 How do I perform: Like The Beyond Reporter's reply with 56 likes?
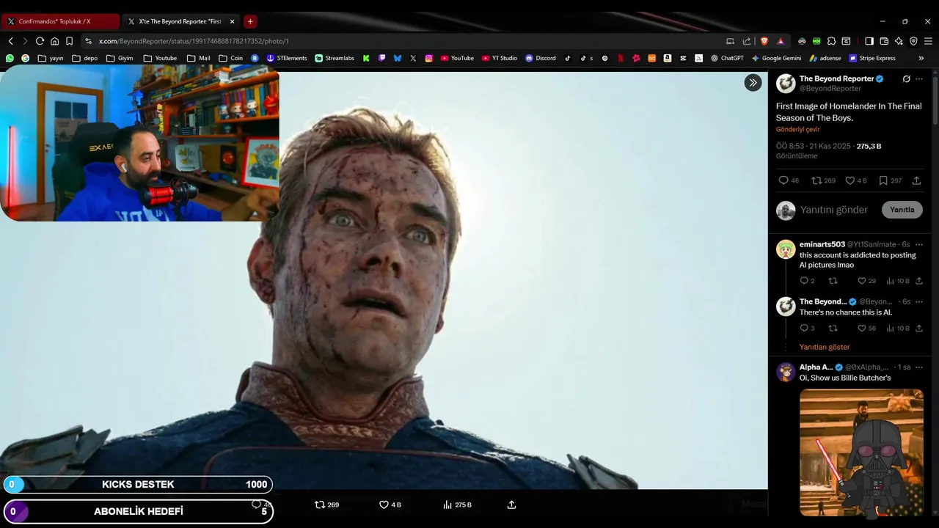point(866,329)
